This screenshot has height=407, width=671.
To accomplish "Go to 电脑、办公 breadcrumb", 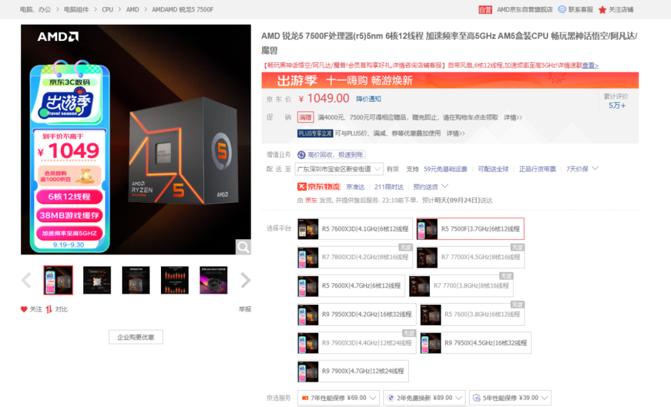I will [35, 9].
